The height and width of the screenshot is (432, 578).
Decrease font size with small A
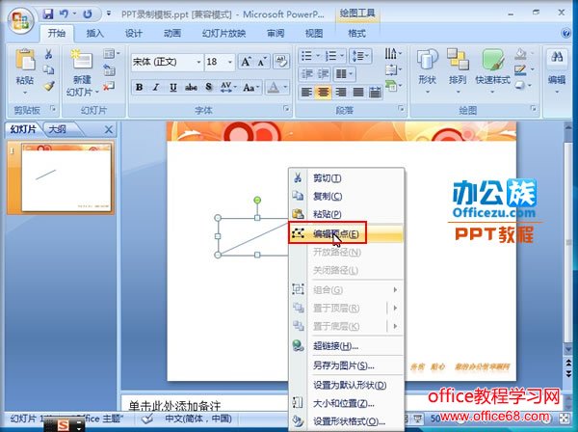[x=262, y=62]
